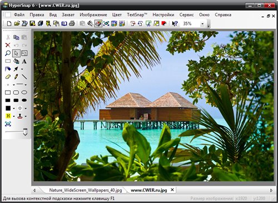Click the help book icon in toolbar
The image size is (278, 203).
(64, 23)
